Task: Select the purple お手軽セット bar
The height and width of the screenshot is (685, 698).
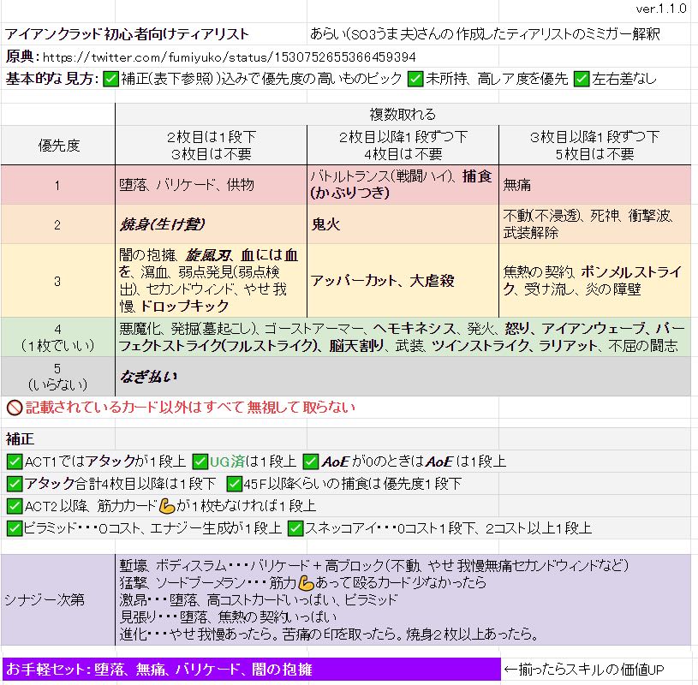Action: pyautogui.click(x=250, y=670)
